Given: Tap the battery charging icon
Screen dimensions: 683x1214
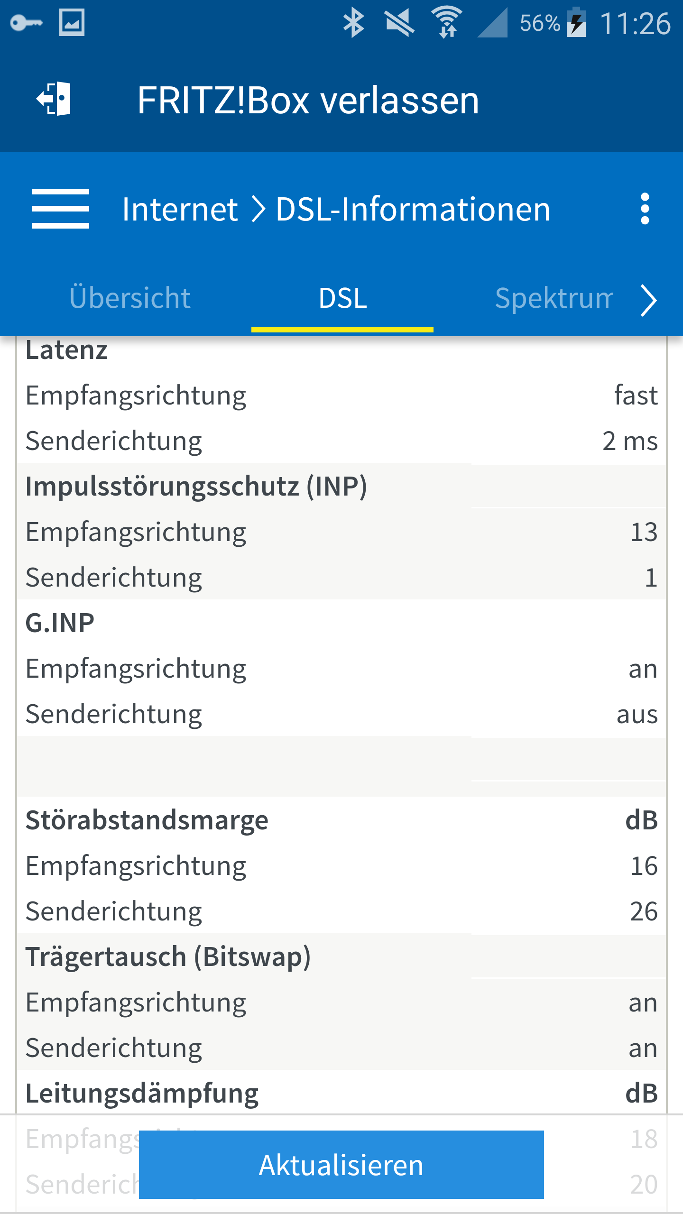Looking at the screenshot, I should [577, 22].
